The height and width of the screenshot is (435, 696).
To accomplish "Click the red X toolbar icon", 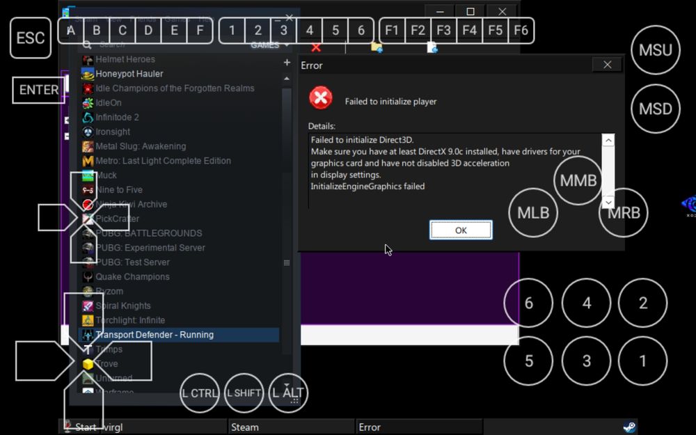I will pos(316,47).
